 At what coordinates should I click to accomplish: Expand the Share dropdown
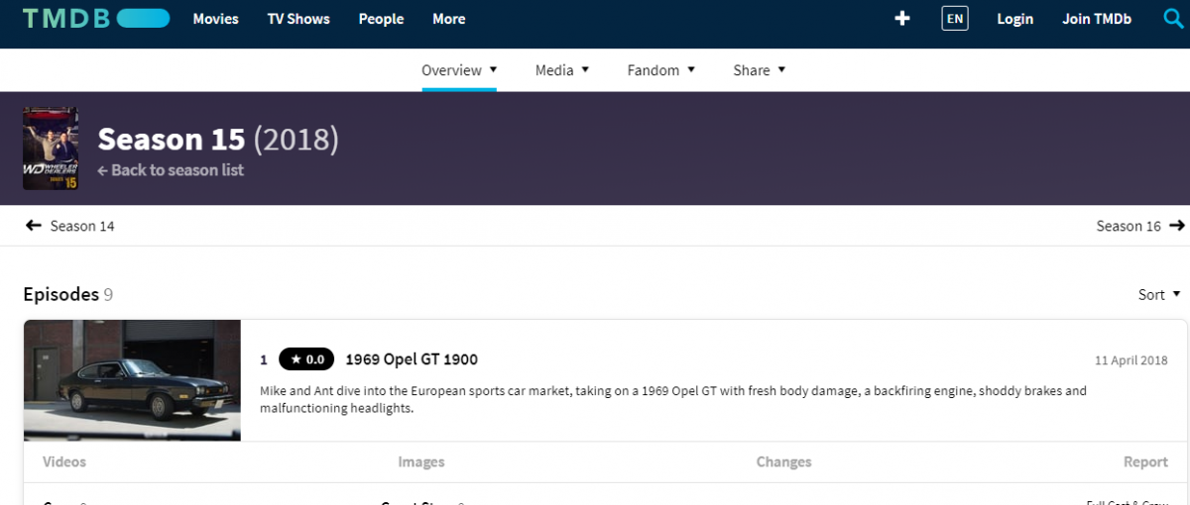(x=760, y=70)
